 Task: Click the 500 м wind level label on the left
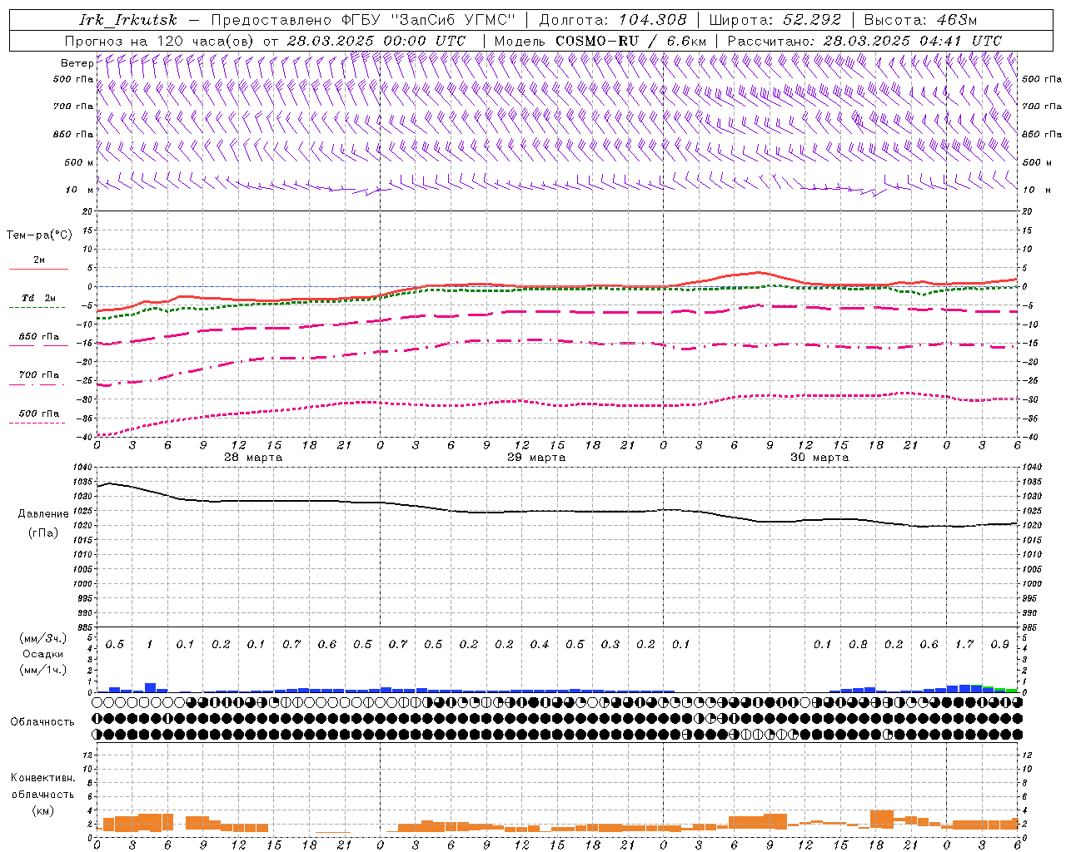coord(79,162)
